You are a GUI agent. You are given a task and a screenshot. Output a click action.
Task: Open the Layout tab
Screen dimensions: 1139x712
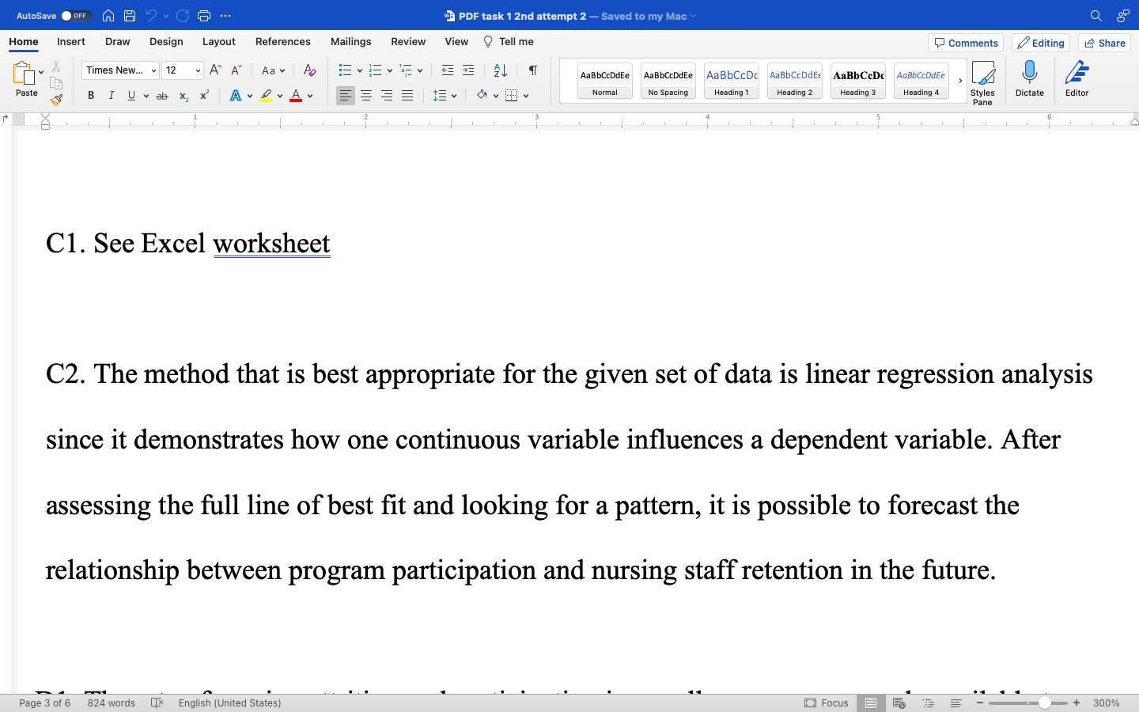click(x=219, y=42)
